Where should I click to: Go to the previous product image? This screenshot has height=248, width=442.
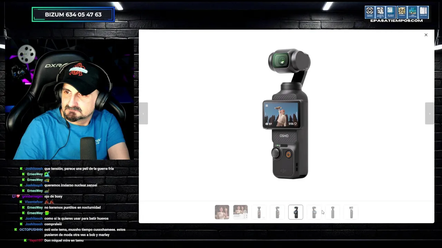coord(143,113)
